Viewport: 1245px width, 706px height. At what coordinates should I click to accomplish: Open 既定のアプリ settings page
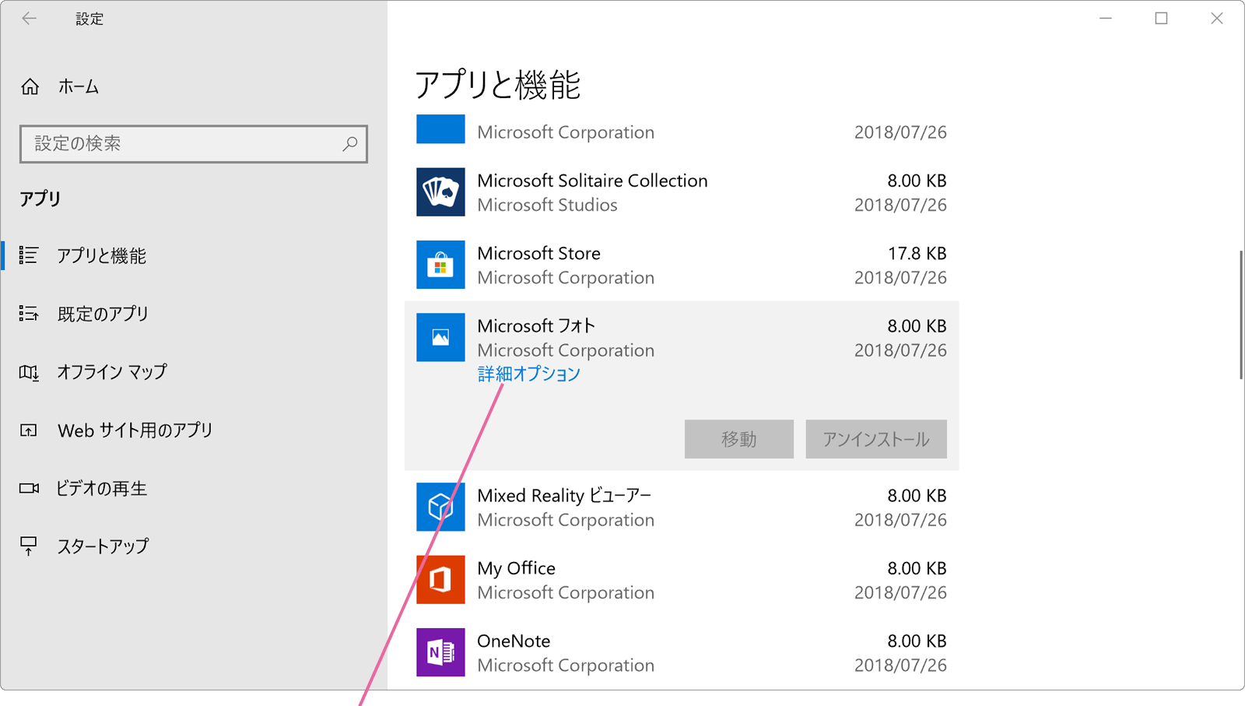pos(103,314)
